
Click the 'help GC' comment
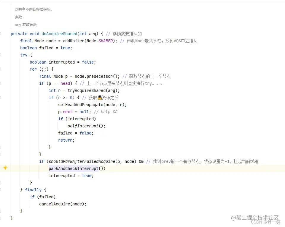pyautogui.click(x=106, y=112)
